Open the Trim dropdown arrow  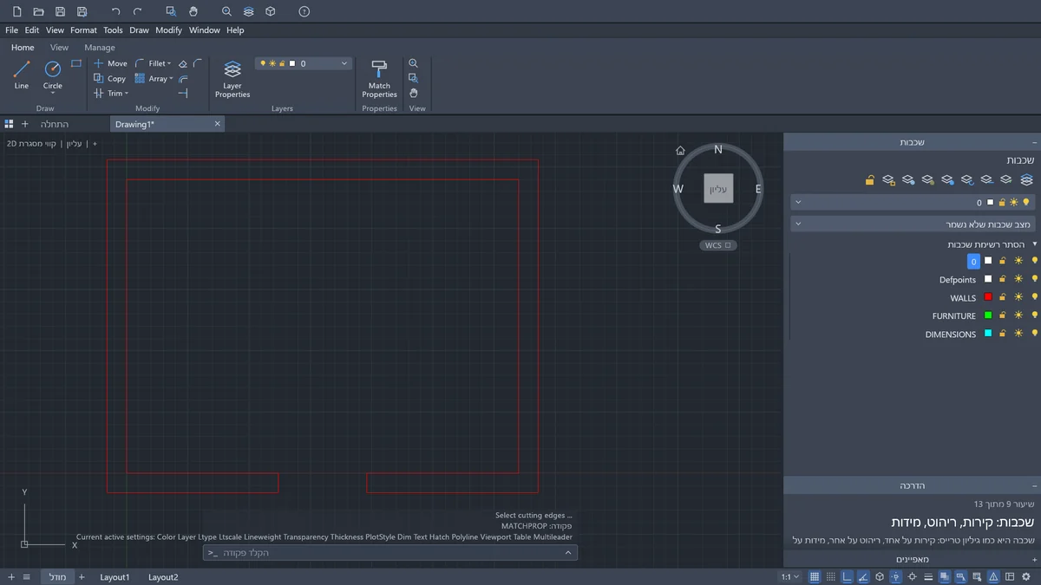pos(127,94)
